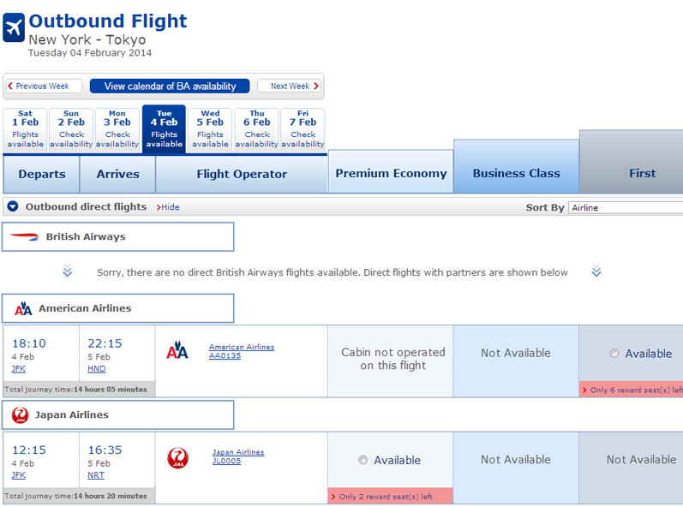683x507 pixels.
Task: Select First Available radio for AA0135
Action: [614, 354]
